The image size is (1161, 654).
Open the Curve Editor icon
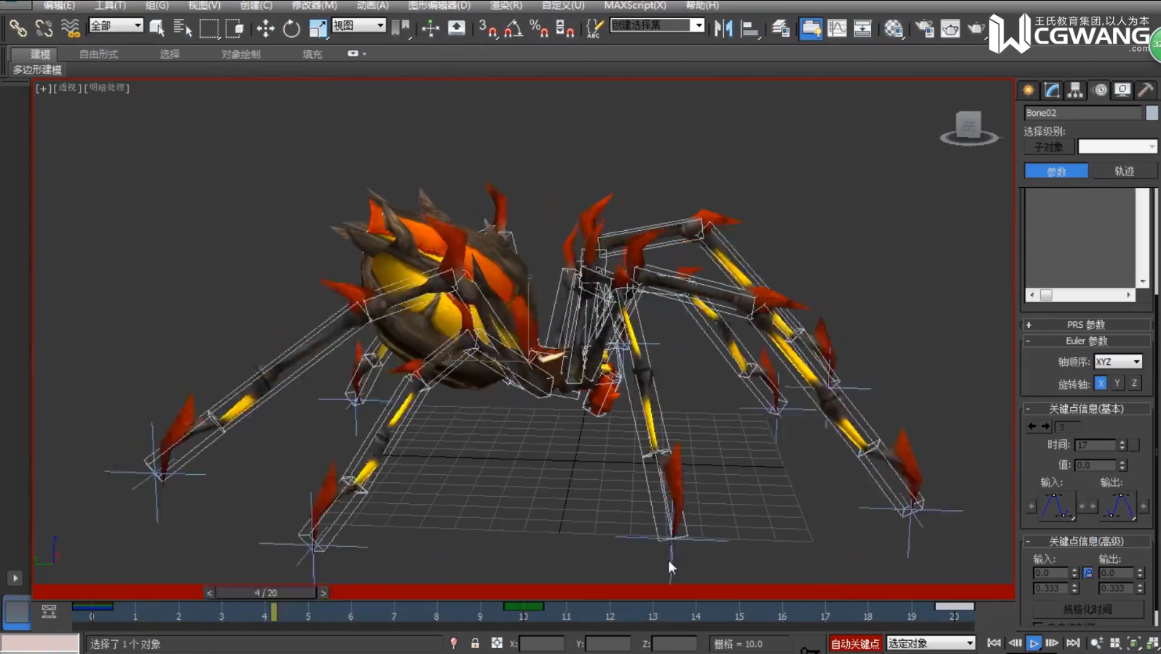[837, 28]
